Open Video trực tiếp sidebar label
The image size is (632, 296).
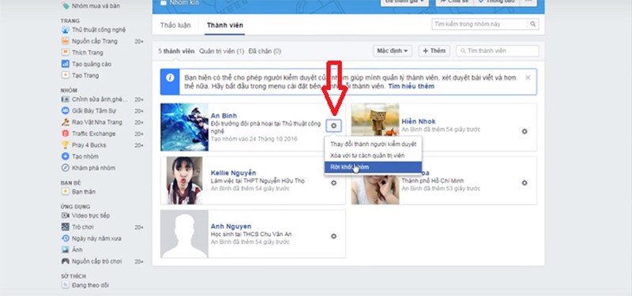point(91,215)
